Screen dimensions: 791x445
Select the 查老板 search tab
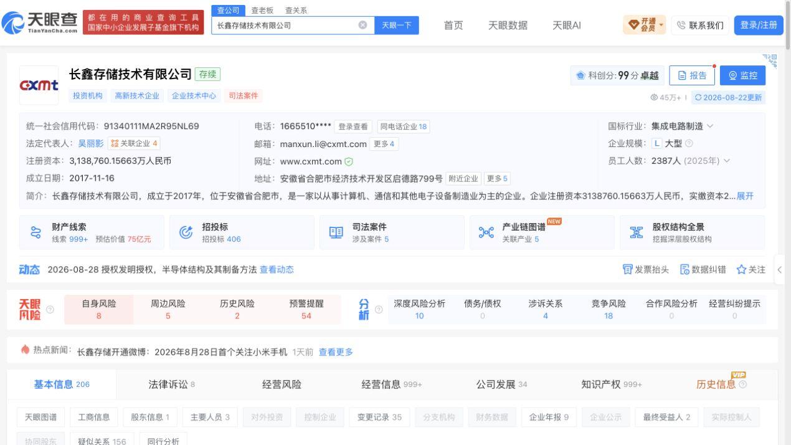point(262,11)
